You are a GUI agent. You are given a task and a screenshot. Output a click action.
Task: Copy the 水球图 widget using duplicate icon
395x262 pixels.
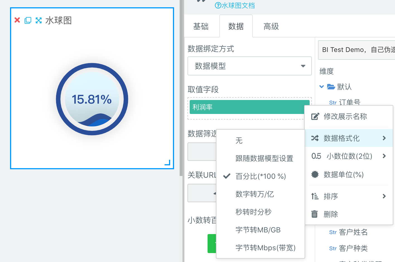coord(28,20)
